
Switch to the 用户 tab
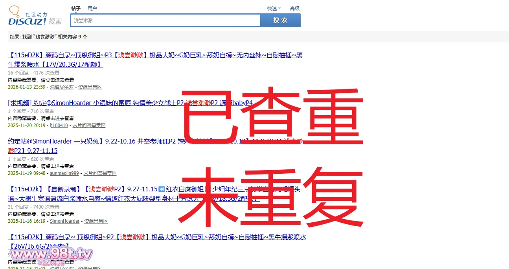(92, 8)
